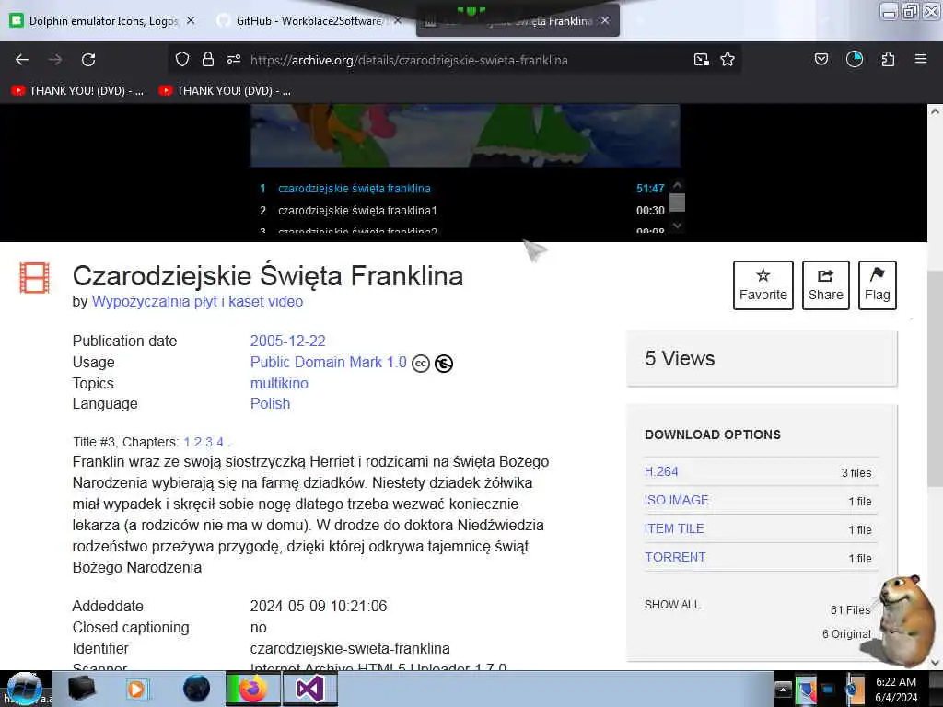Open the orange play media player taskbar icon
This screenshot has width=943, height=707.
(137, 689)
